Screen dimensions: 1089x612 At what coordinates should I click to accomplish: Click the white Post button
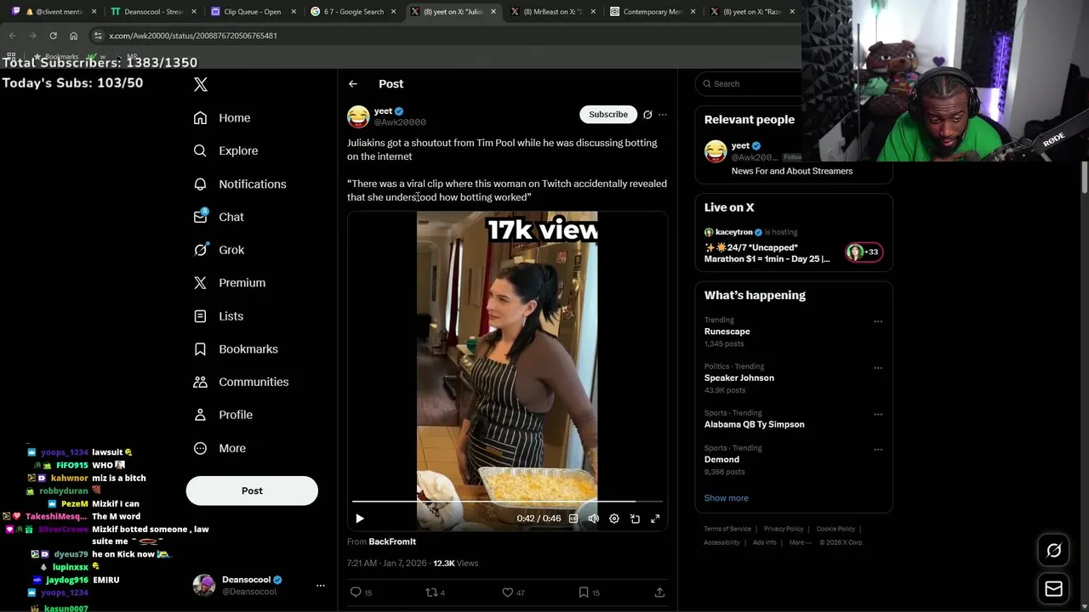tap(252, 490)
